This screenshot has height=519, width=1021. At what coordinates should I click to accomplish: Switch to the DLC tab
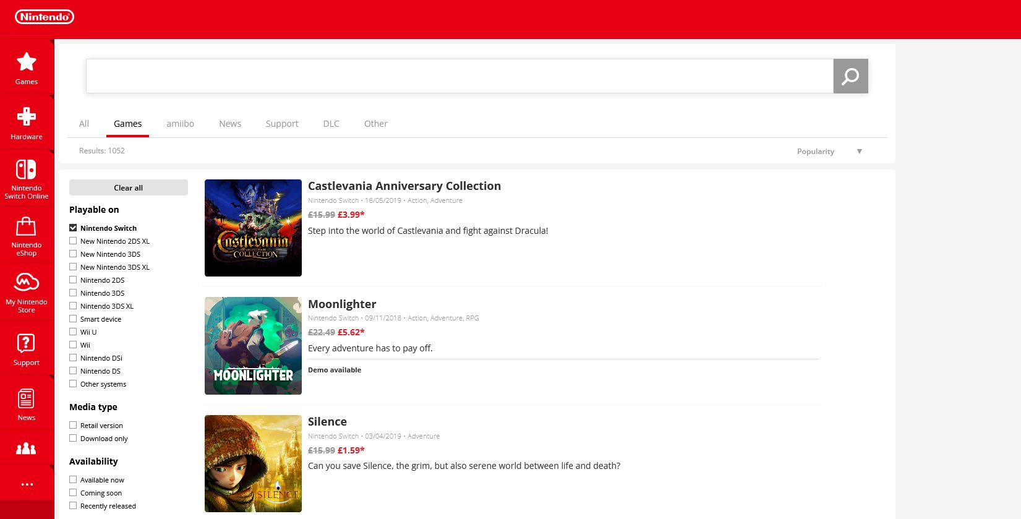point(331,124)
